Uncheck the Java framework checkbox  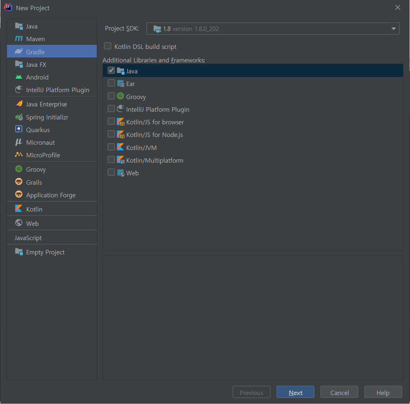111,70
